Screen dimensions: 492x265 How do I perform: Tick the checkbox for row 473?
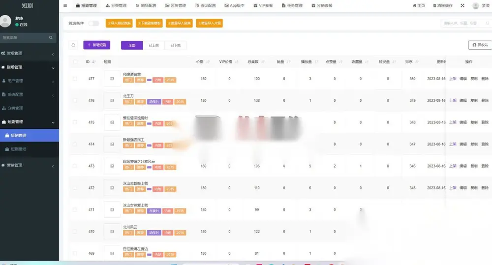click(75, 166)
